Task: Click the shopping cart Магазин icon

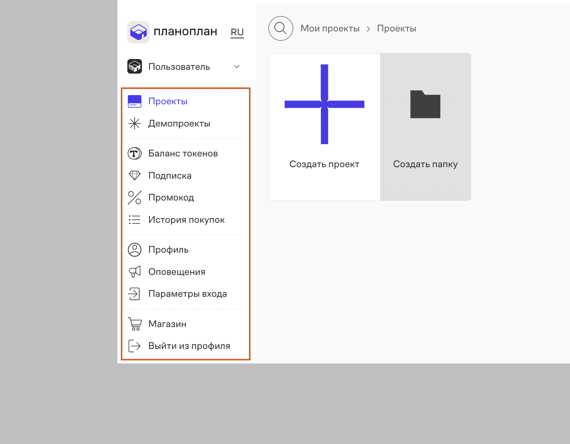Action: [135, 324]
